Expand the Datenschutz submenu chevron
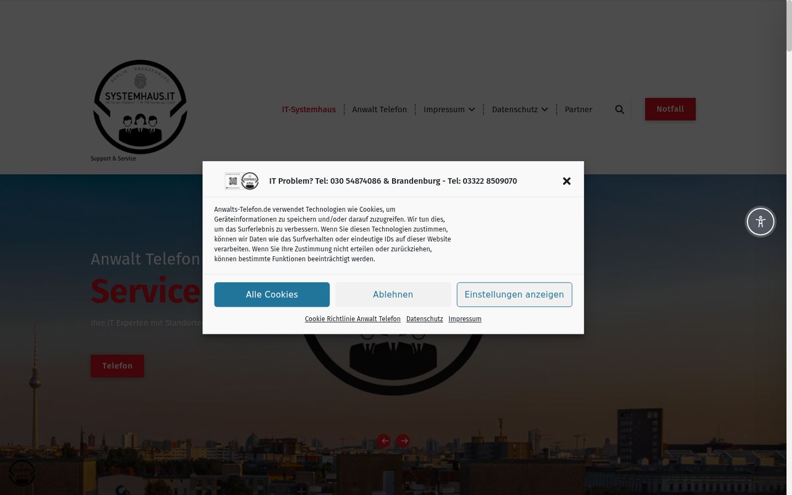The width and height of the screenshot is (792, 495). (x=544, y=109)
